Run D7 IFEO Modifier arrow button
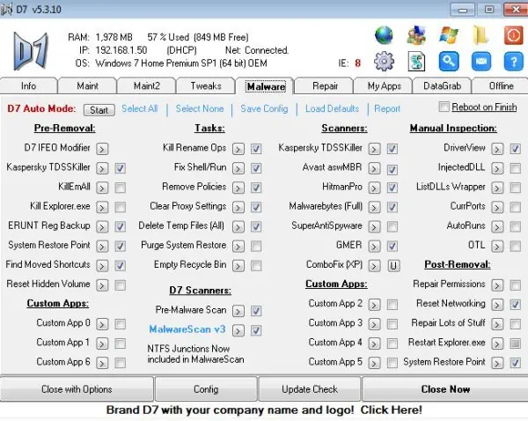The height and width of the screenshot is (421, 528). point(102,149)
